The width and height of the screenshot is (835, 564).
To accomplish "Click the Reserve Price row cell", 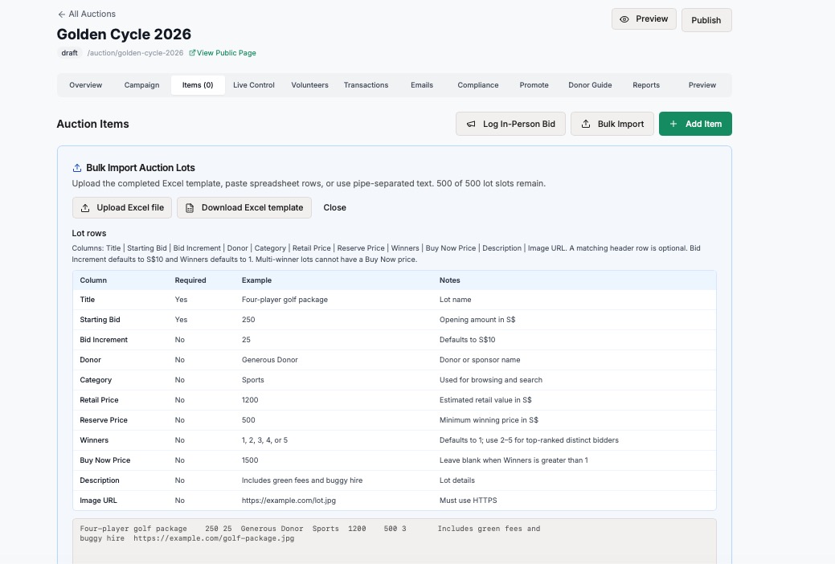I will coord(104,420).
